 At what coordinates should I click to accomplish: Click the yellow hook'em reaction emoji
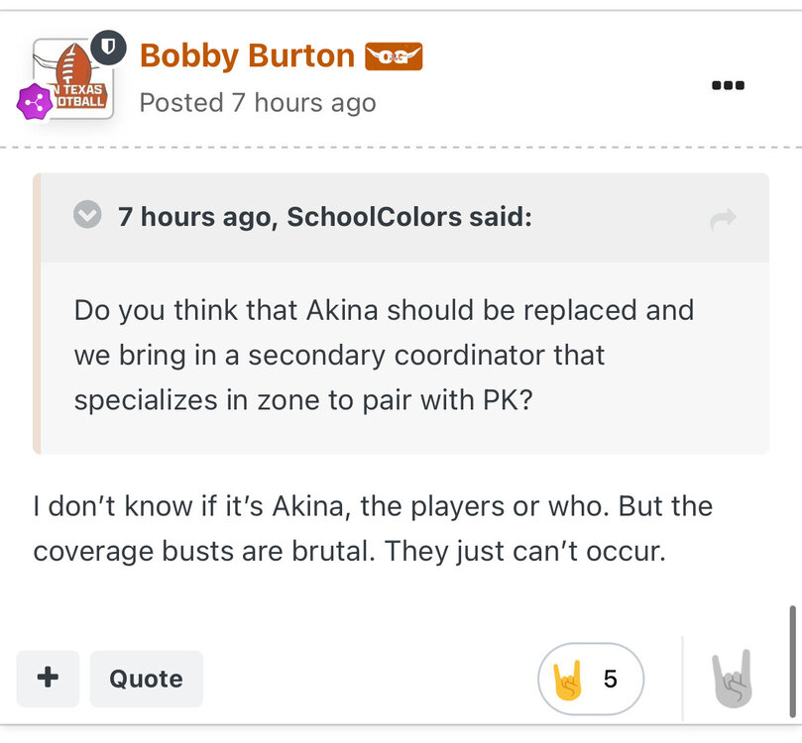(x=567, y=680)
